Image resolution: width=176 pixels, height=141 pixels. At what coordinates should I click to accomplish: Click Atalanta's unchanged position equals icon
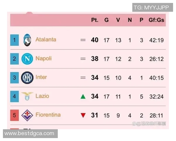tap(83, 40)
